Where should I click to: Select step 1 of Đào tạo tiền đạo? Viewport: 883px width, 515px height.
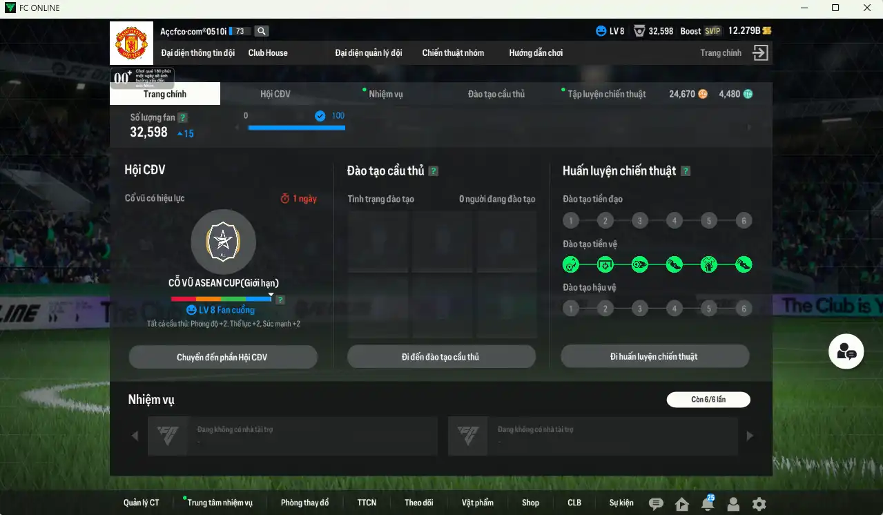(570, 221)
